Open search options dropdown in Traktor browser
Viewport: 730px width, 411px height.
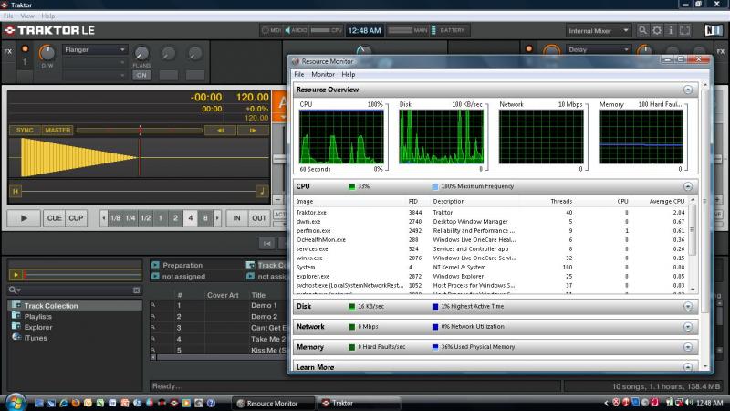click(x=15, y=290)
